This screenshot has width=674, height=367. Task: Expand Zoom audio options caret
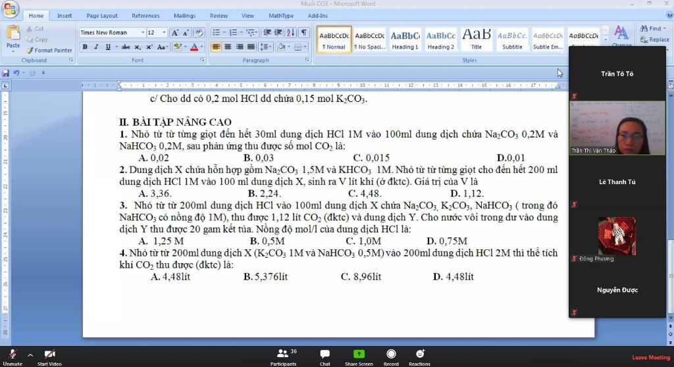coord(30,355)
